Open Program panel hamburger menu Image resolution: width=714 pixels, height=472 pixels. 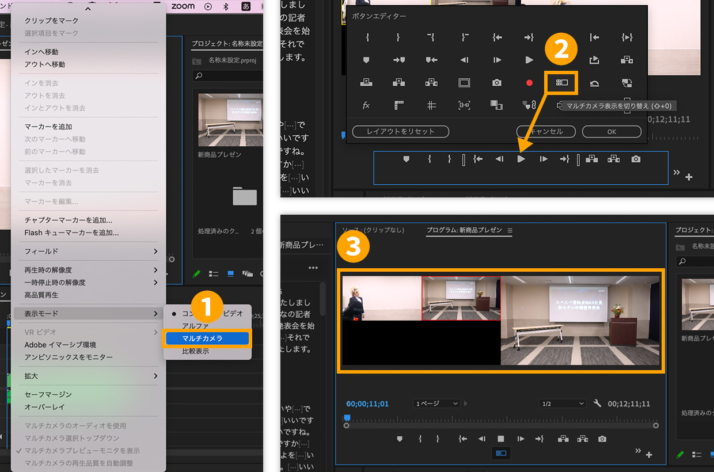tap(510, 230)
